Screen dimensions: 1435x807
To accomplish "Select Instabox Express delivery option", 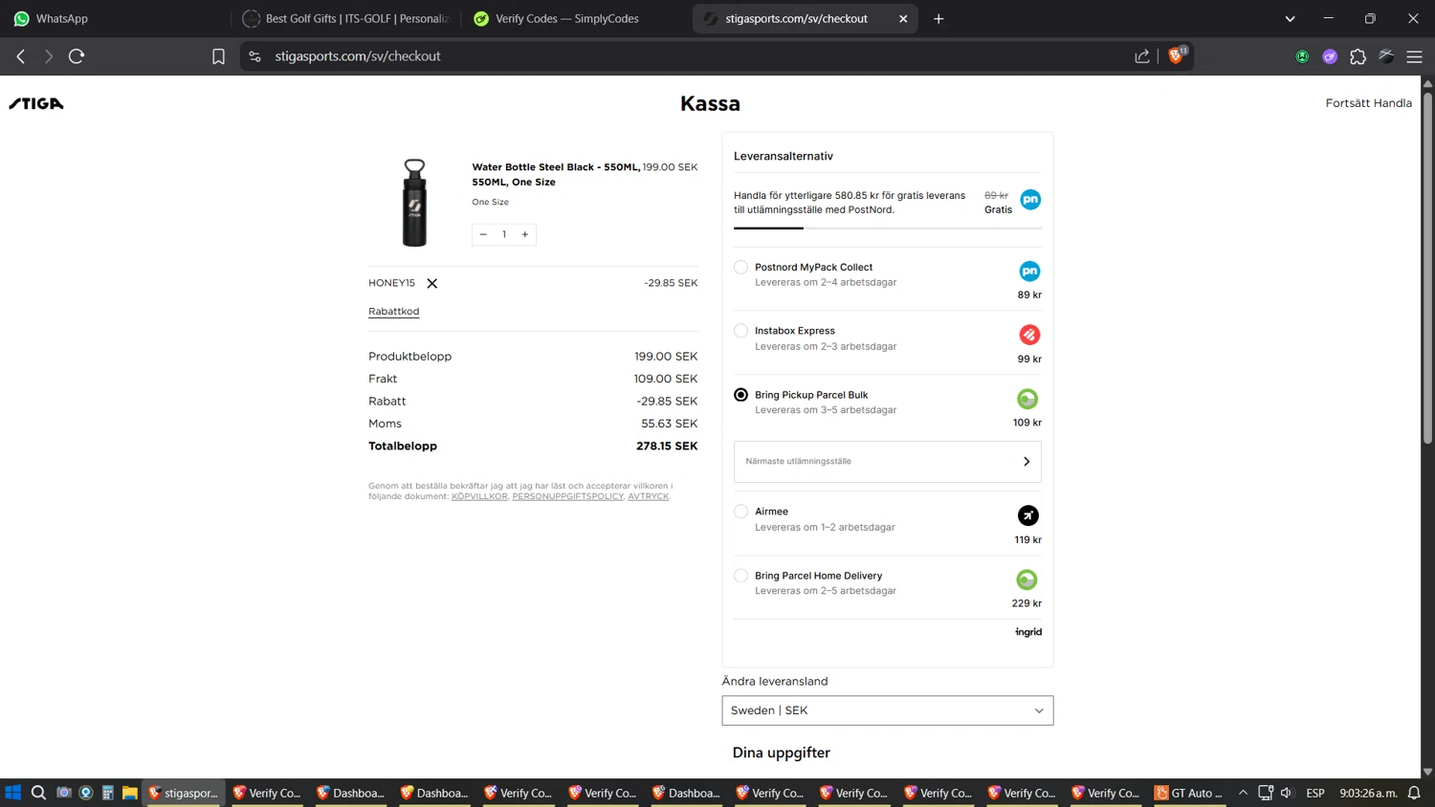I will pos(740,331).
